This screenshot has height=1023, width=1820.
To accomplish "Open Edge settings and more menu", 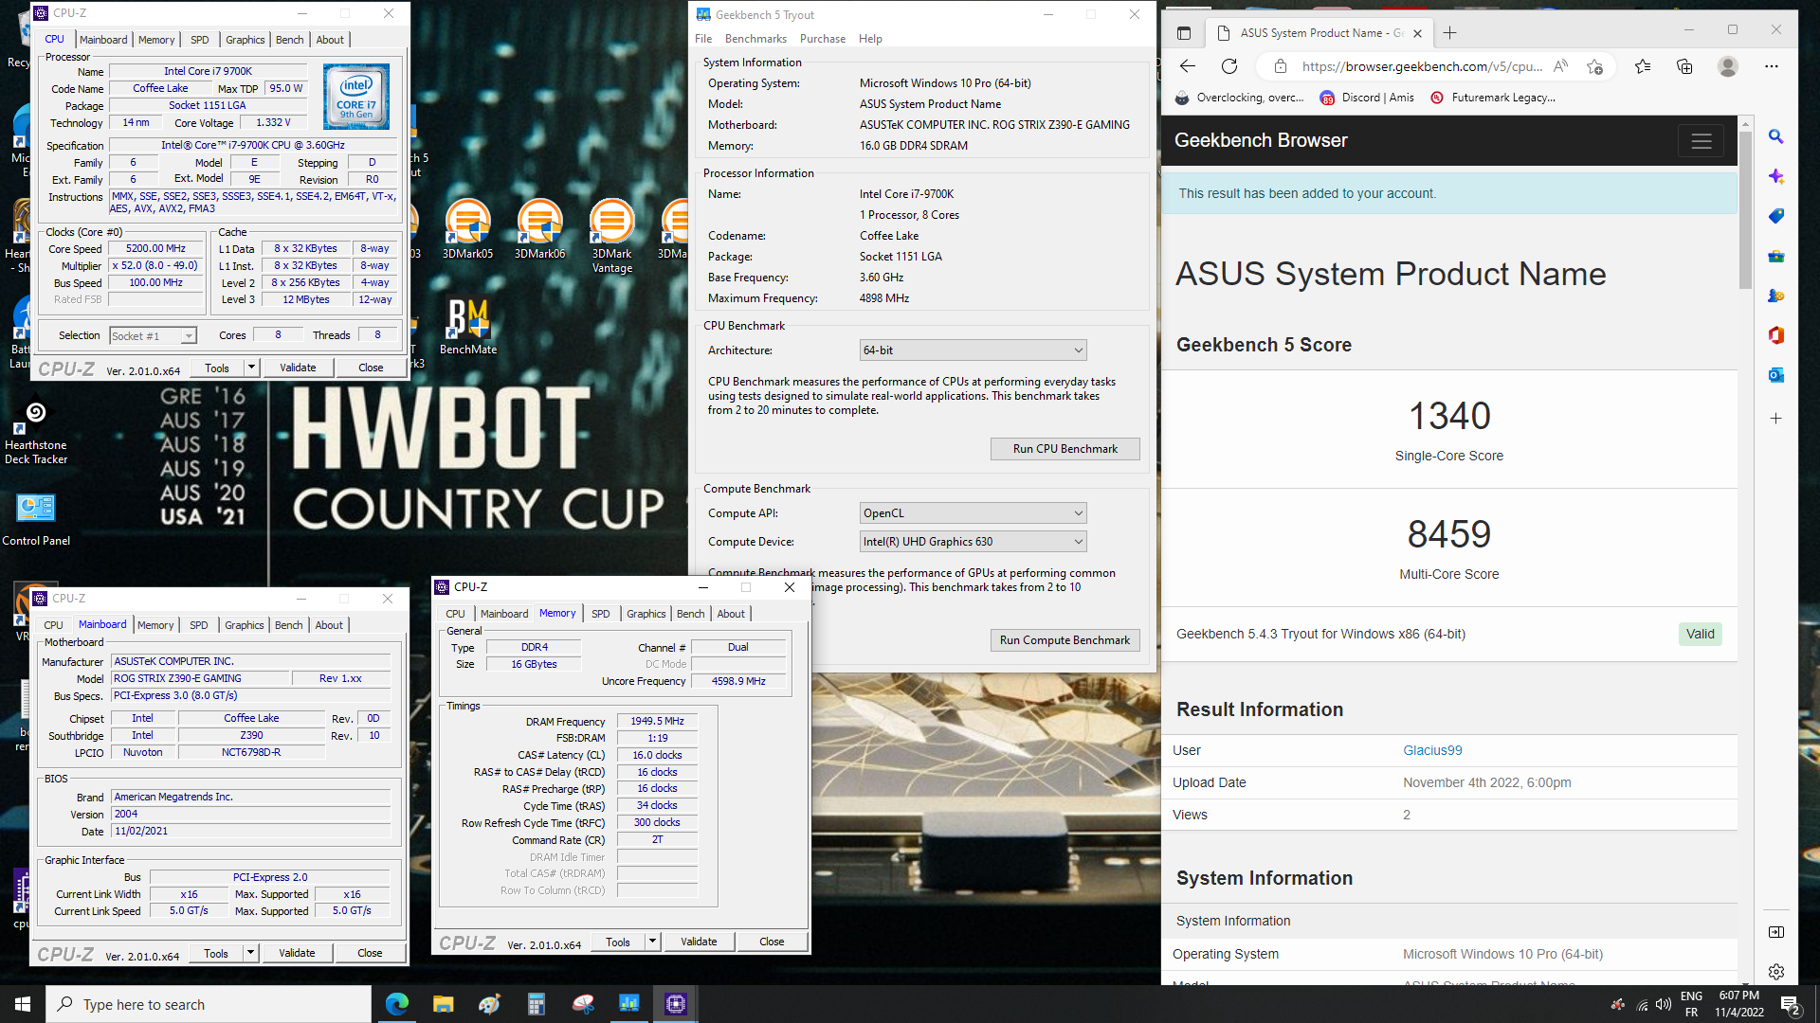I will click(x=1772, y=66).
